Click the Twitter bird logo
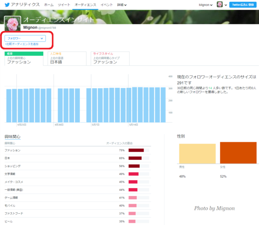The image size is (259, 225). click(x=6, y=4)
